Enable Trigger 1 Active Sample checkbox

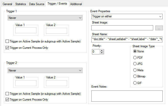7,41
